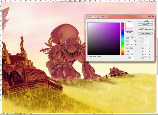The height and width of the screenshot is (115, 158).
Task: Click Cancel in the Color Picker
Action: [x=145, y=25]
